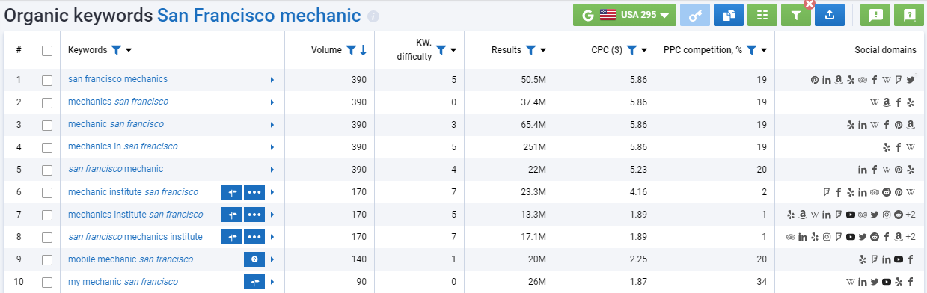Click the Social domains column header
The height and width of the screenshot is (293, 927).
[x=885, y=50]
